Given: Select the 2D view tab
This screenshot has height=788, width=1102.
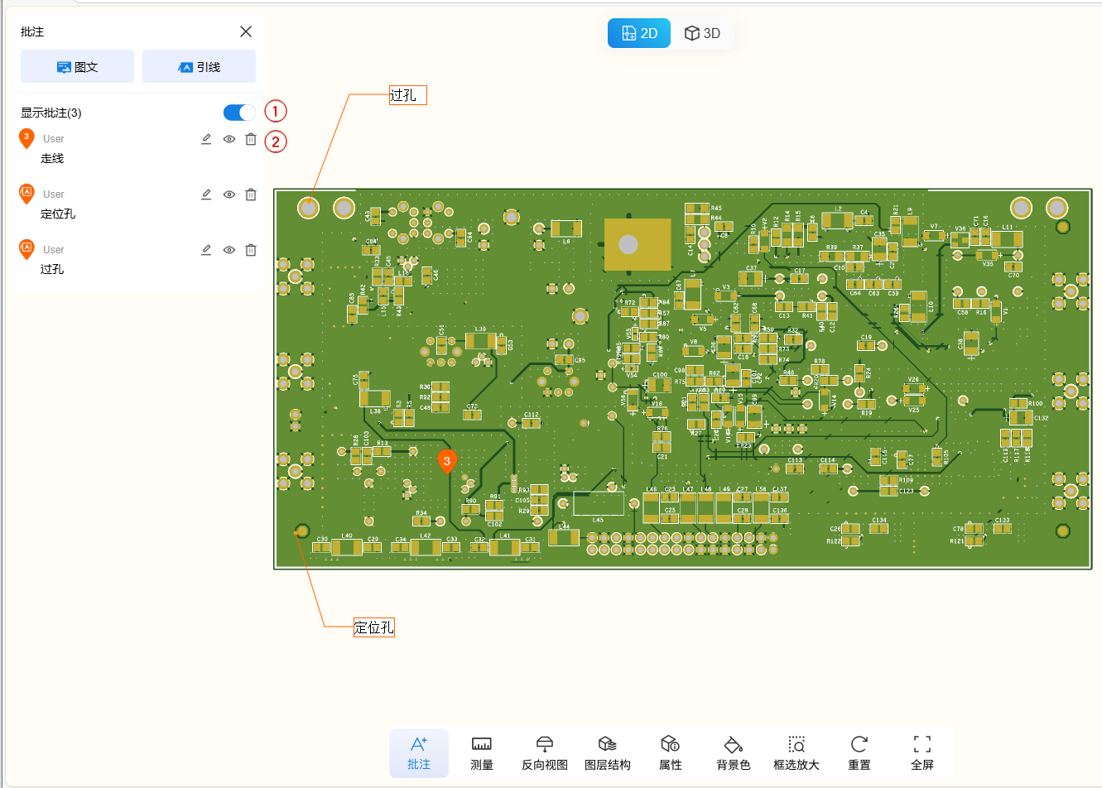Looking at the screenshot, I should pyautogui.click(x=638, y=33).
